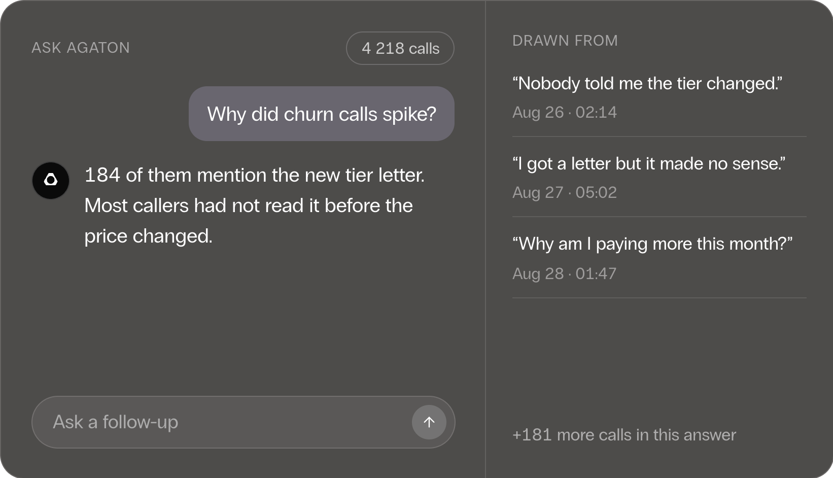Click the ASK AGATON header label
Image resolution: width=833 pixels, height=478 pixels.
coord(81,48)
